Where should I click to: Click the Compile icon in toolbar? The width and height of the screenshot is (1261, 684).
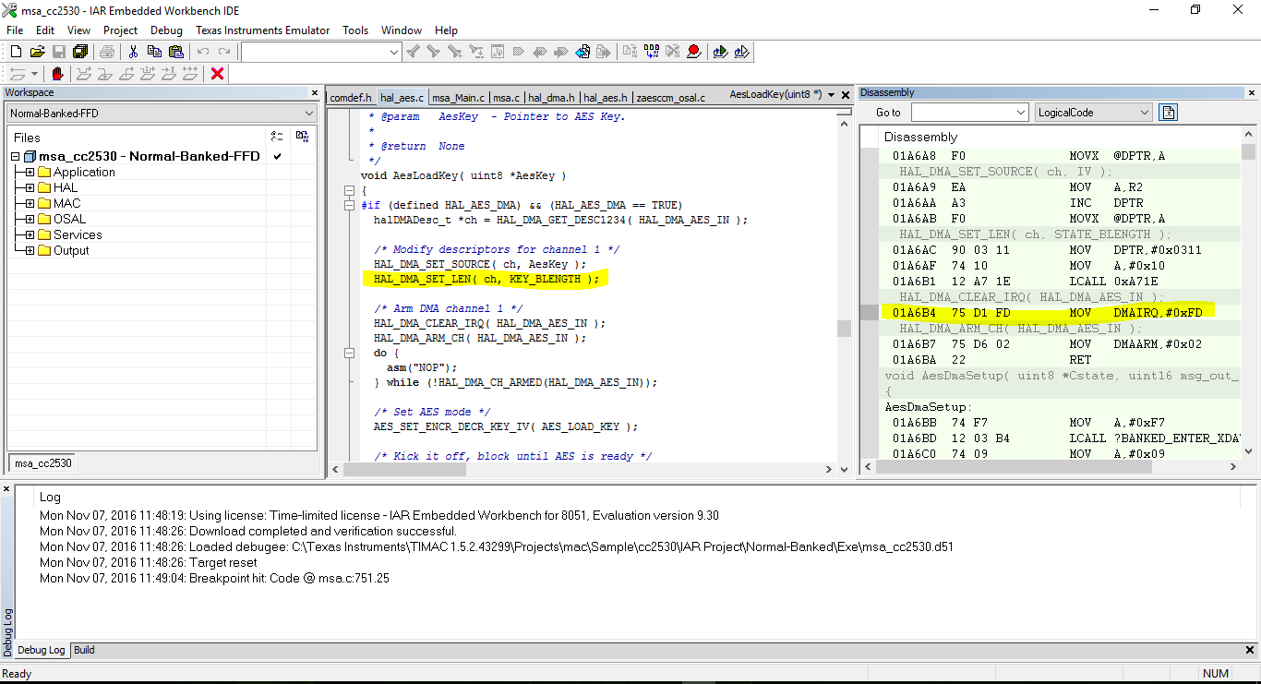630,52
